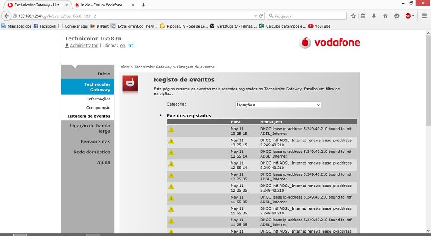The image size is (431, 236).
Task: Open Início in the sidebar menu
Action: click(x=104, y=74)
